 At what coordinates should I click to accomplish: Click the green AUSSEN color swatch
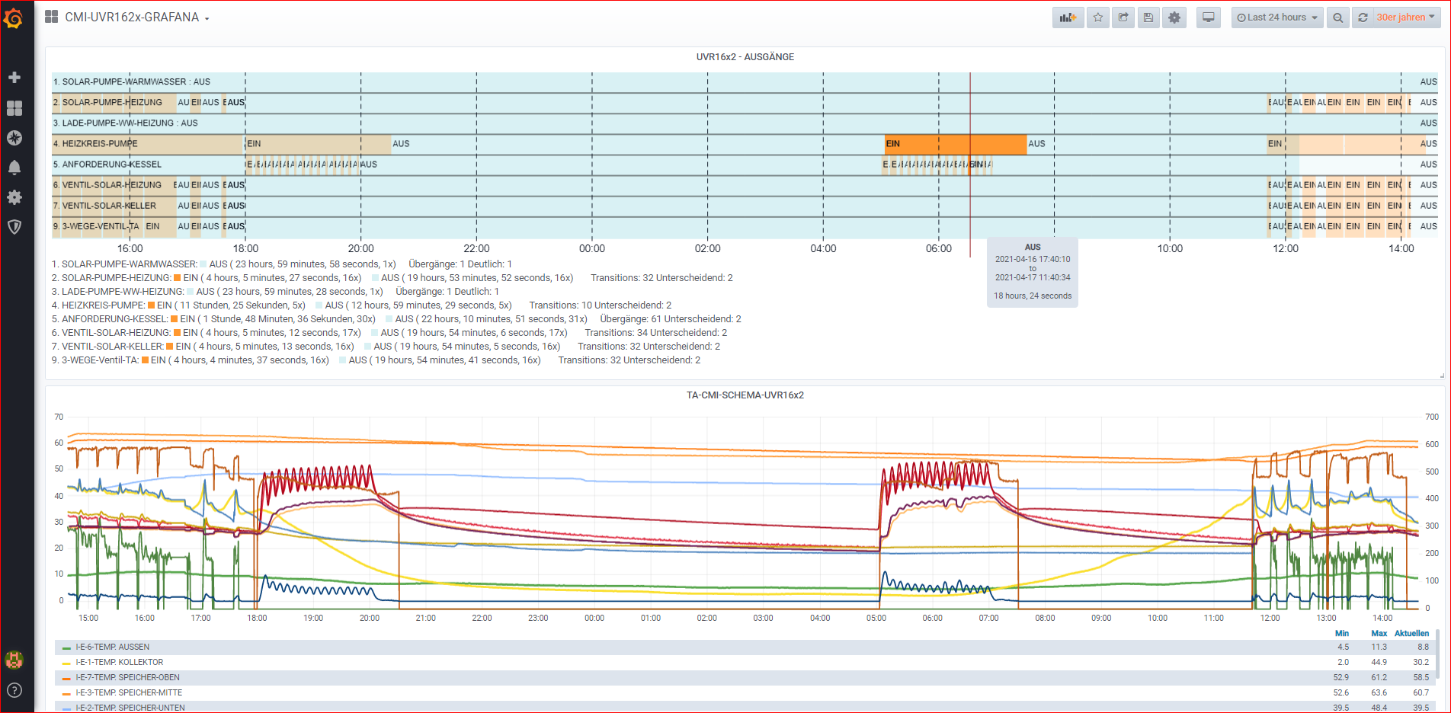click(67, 647)
